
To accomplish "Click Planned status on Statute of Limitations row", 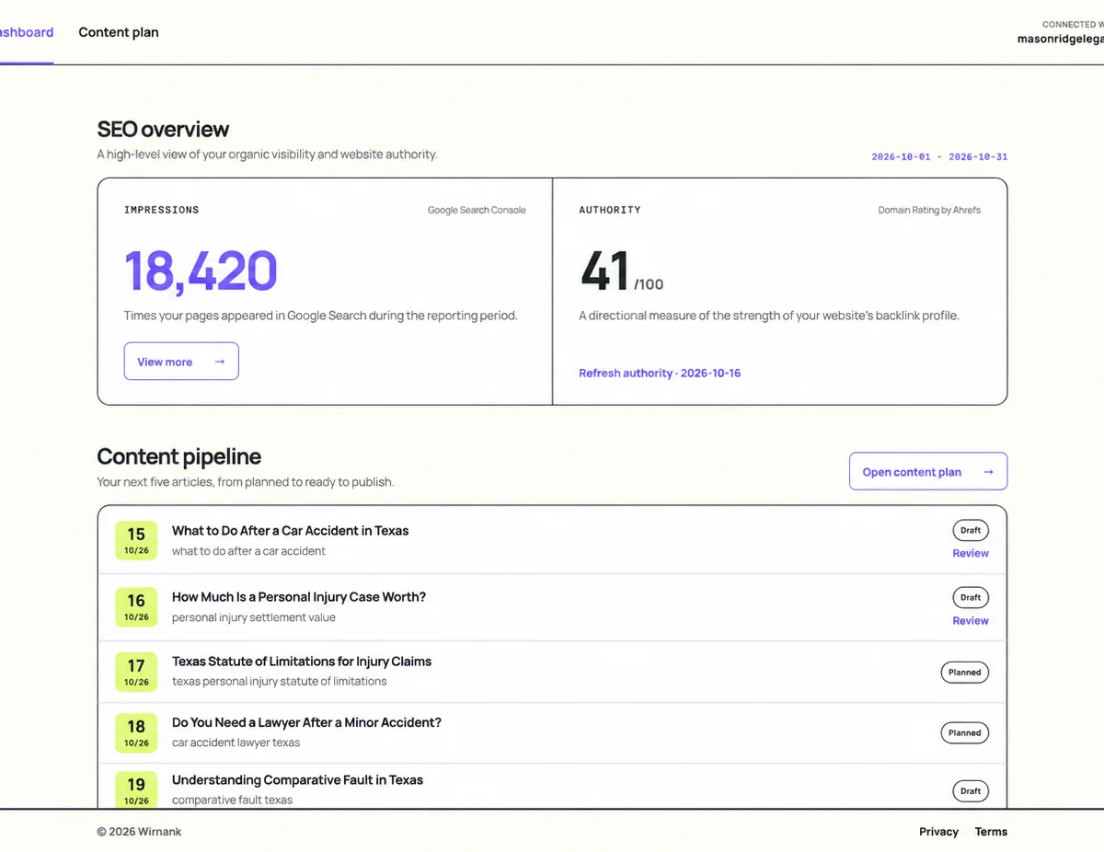I will [964, 673].
